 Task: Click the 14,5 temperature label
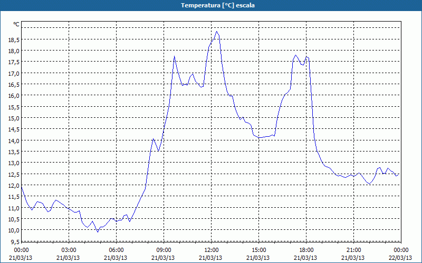(x=14, y=129)
